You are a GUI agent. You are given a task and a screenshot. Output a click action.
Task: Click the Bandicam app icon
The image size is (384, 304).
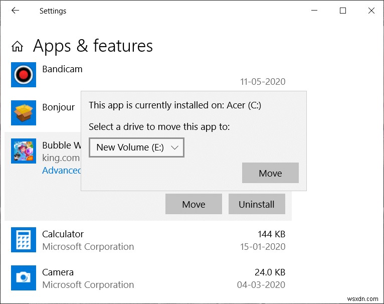(x=24, y=75)
